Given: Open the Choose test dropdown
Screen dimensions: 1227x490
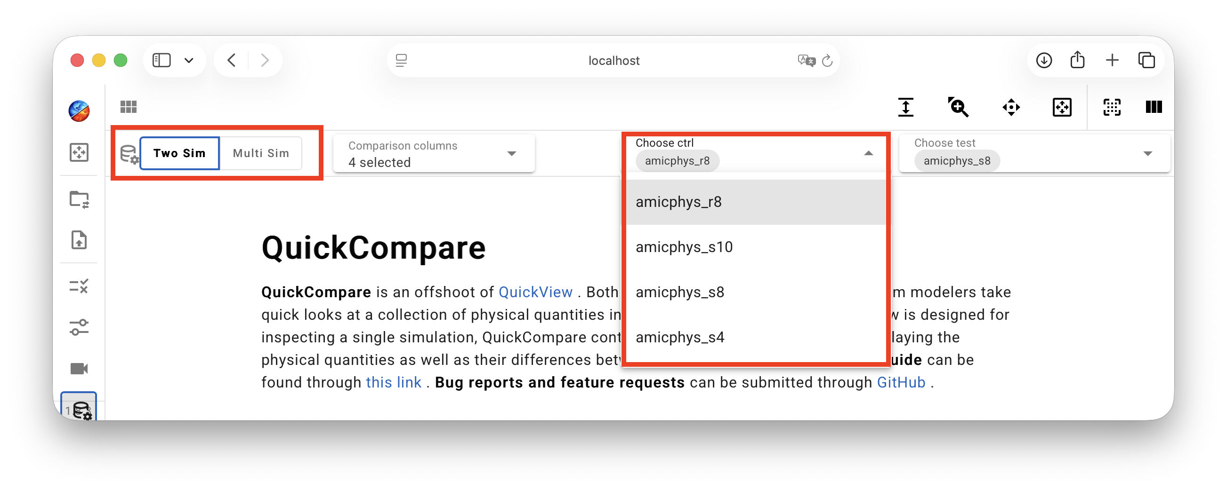Looking at the screenshot, I should point(1034,154).
